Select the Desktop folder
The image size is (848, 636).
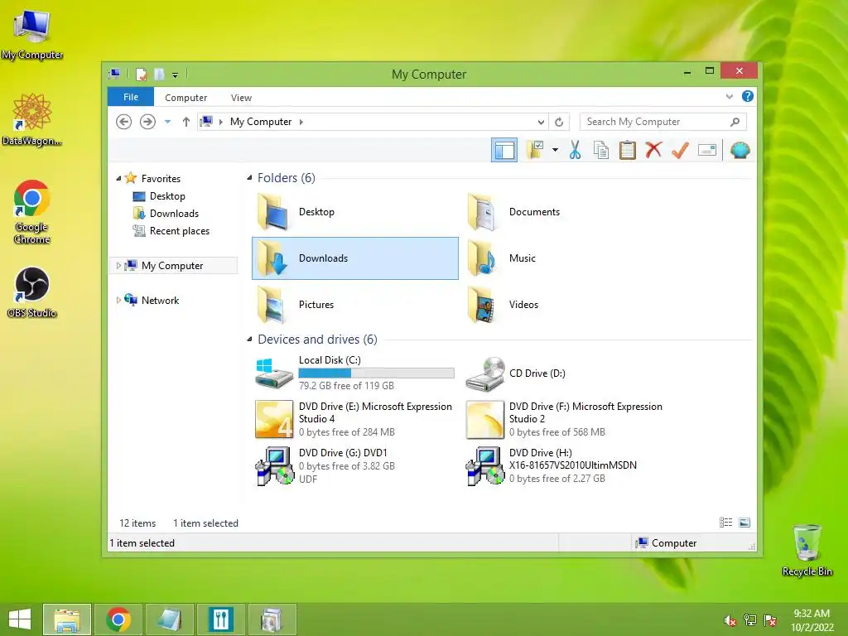[x=354, y=212]
